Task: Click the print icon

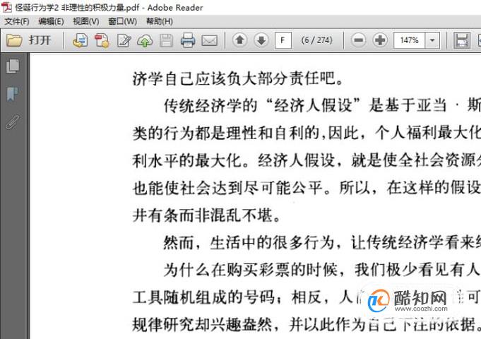Action: point(188,40)
